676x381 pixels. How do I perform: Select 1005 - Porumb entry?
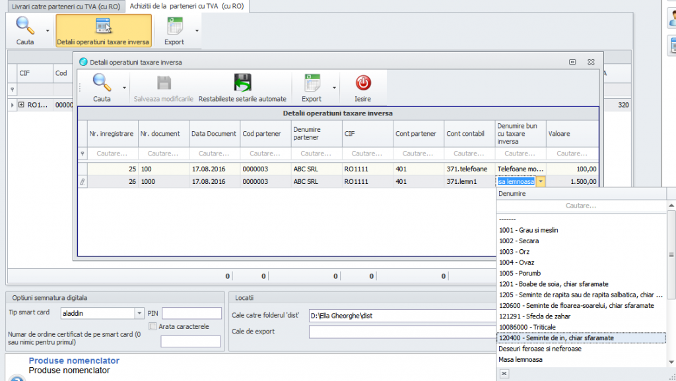[x=581, y=273]
